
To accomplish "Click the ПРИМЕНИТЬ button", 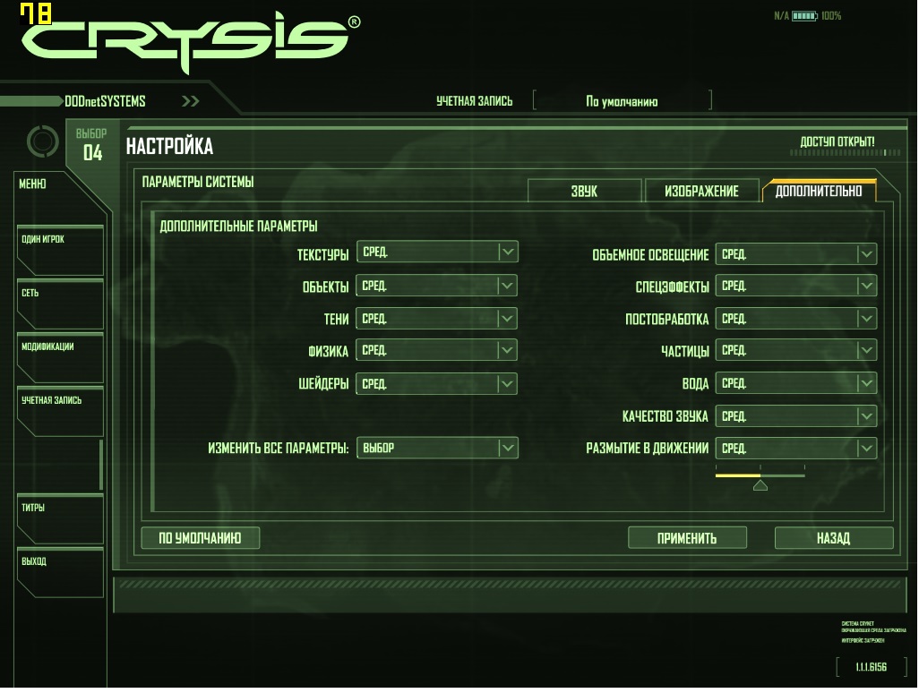I will [x=687, y=538].
